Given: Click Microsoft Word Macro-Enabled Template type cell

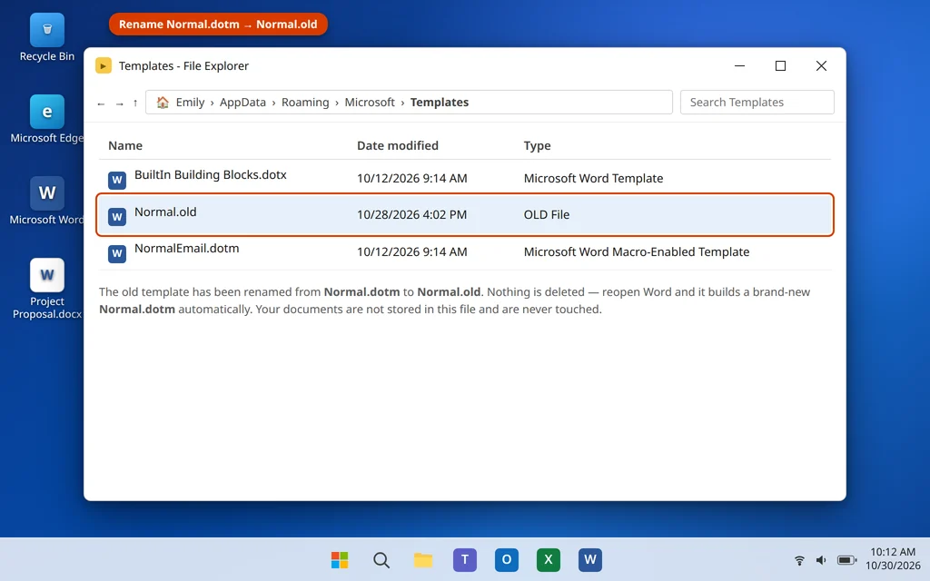Looking at the screenshot, I should pyautogui.click(x=637, y=251).
